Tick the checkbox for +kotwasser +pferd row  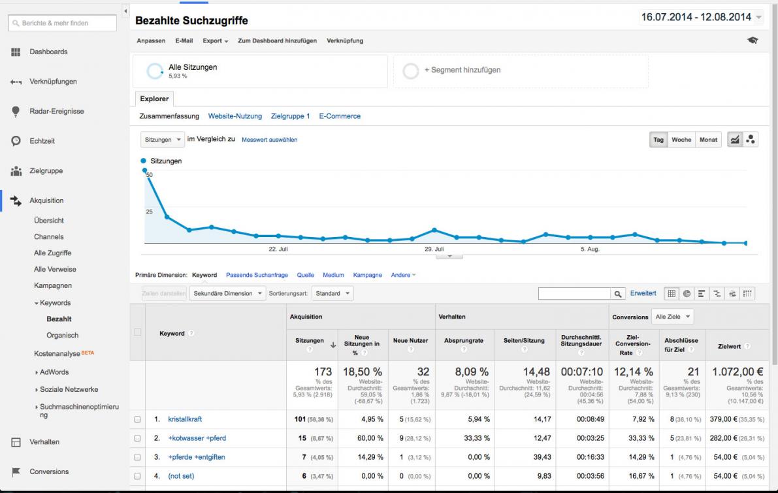click(137, 438)
